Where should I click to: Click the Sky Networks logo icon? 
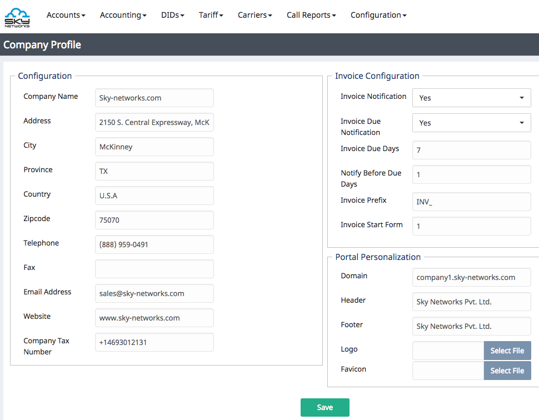click(17, 17)
